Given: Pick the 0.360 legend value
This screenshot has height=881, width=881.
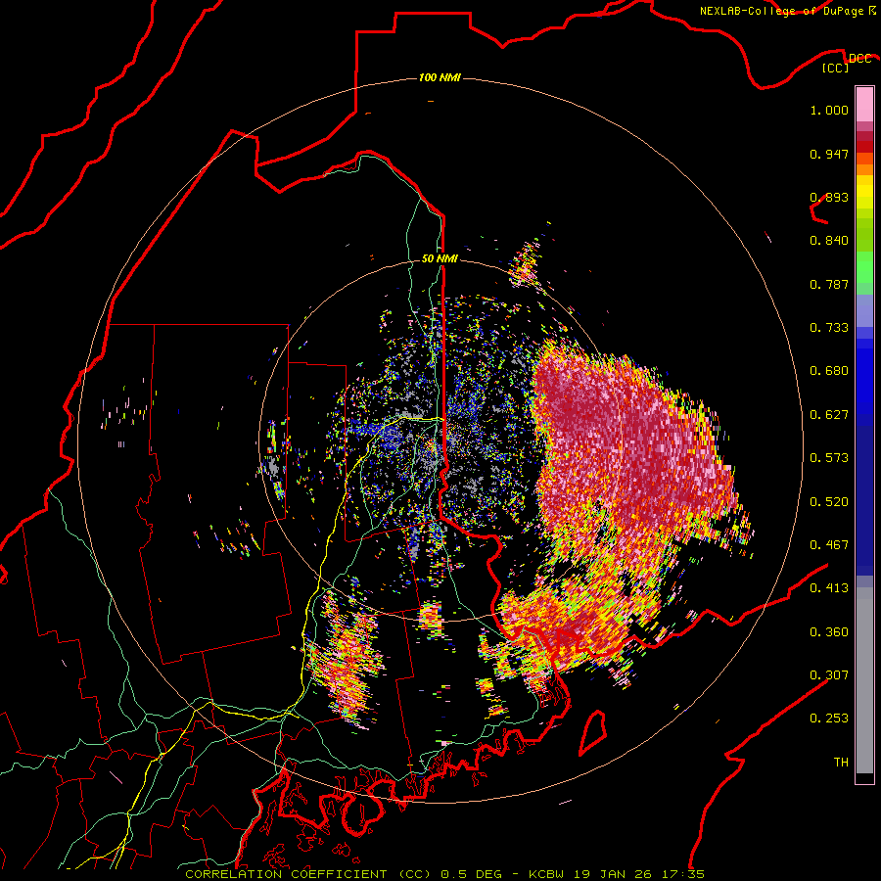Looking at the screenshot, I should click(x=829, y=632).
